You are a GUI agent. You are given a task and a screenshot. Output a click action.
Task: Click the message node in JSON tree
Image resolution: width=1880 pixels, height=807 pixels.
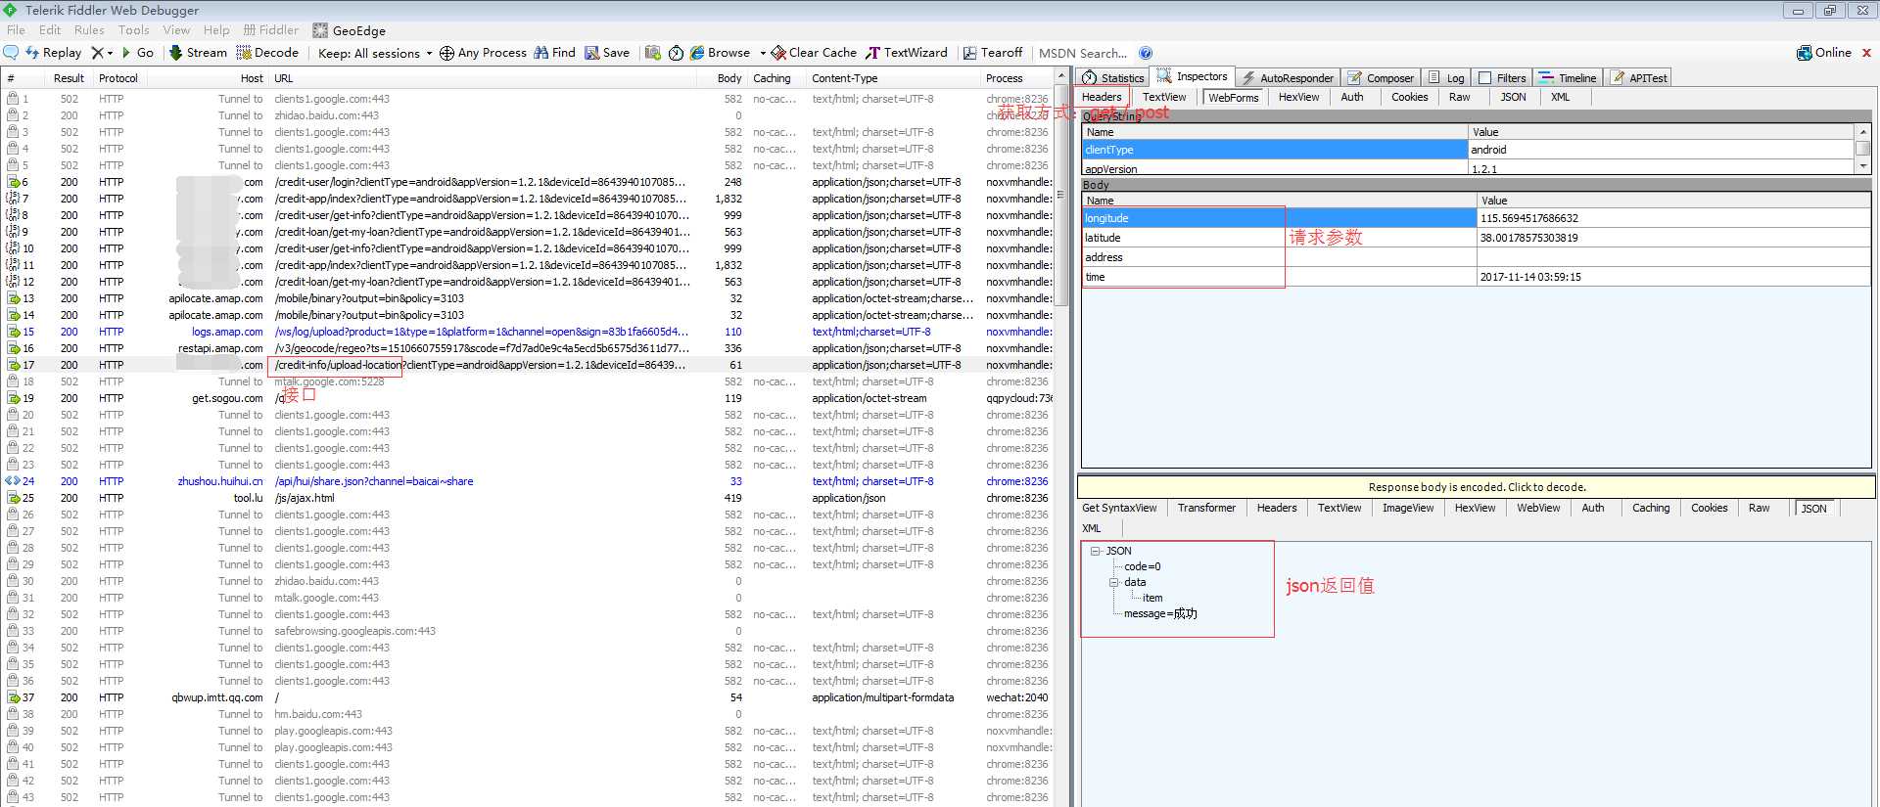1160,613
